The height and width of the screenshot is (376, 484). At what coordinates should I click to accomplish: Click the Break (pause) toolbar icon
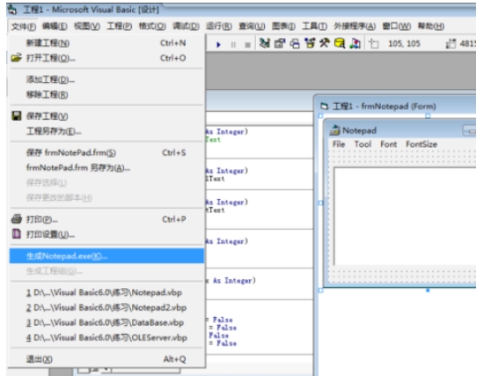click(233, 45)
